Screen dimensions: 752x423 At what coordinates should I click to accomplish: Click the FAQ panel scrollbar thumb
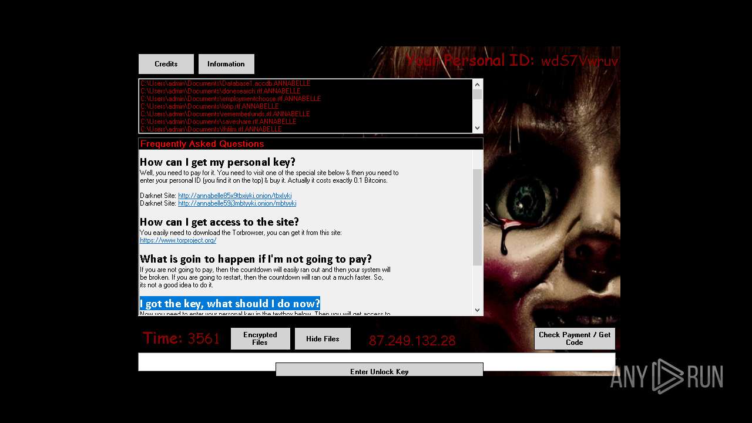[477, 217]
